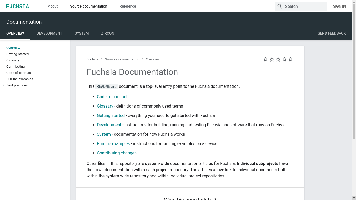The height and width of the screenshot is (200, 356).
Task: Click the page vertical scrollbar thumb
Action: (354, 72)
